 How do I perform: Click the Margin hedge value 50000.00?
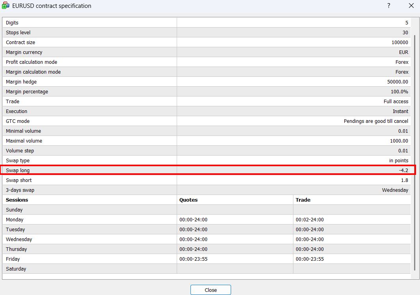[x=398, y=82]
